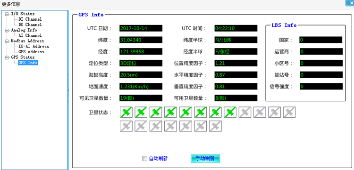Click the usable satellites value 8(颗)
The width and height of the screenshot is (354, 170).
pyautogui.click(x=236, y=98)
